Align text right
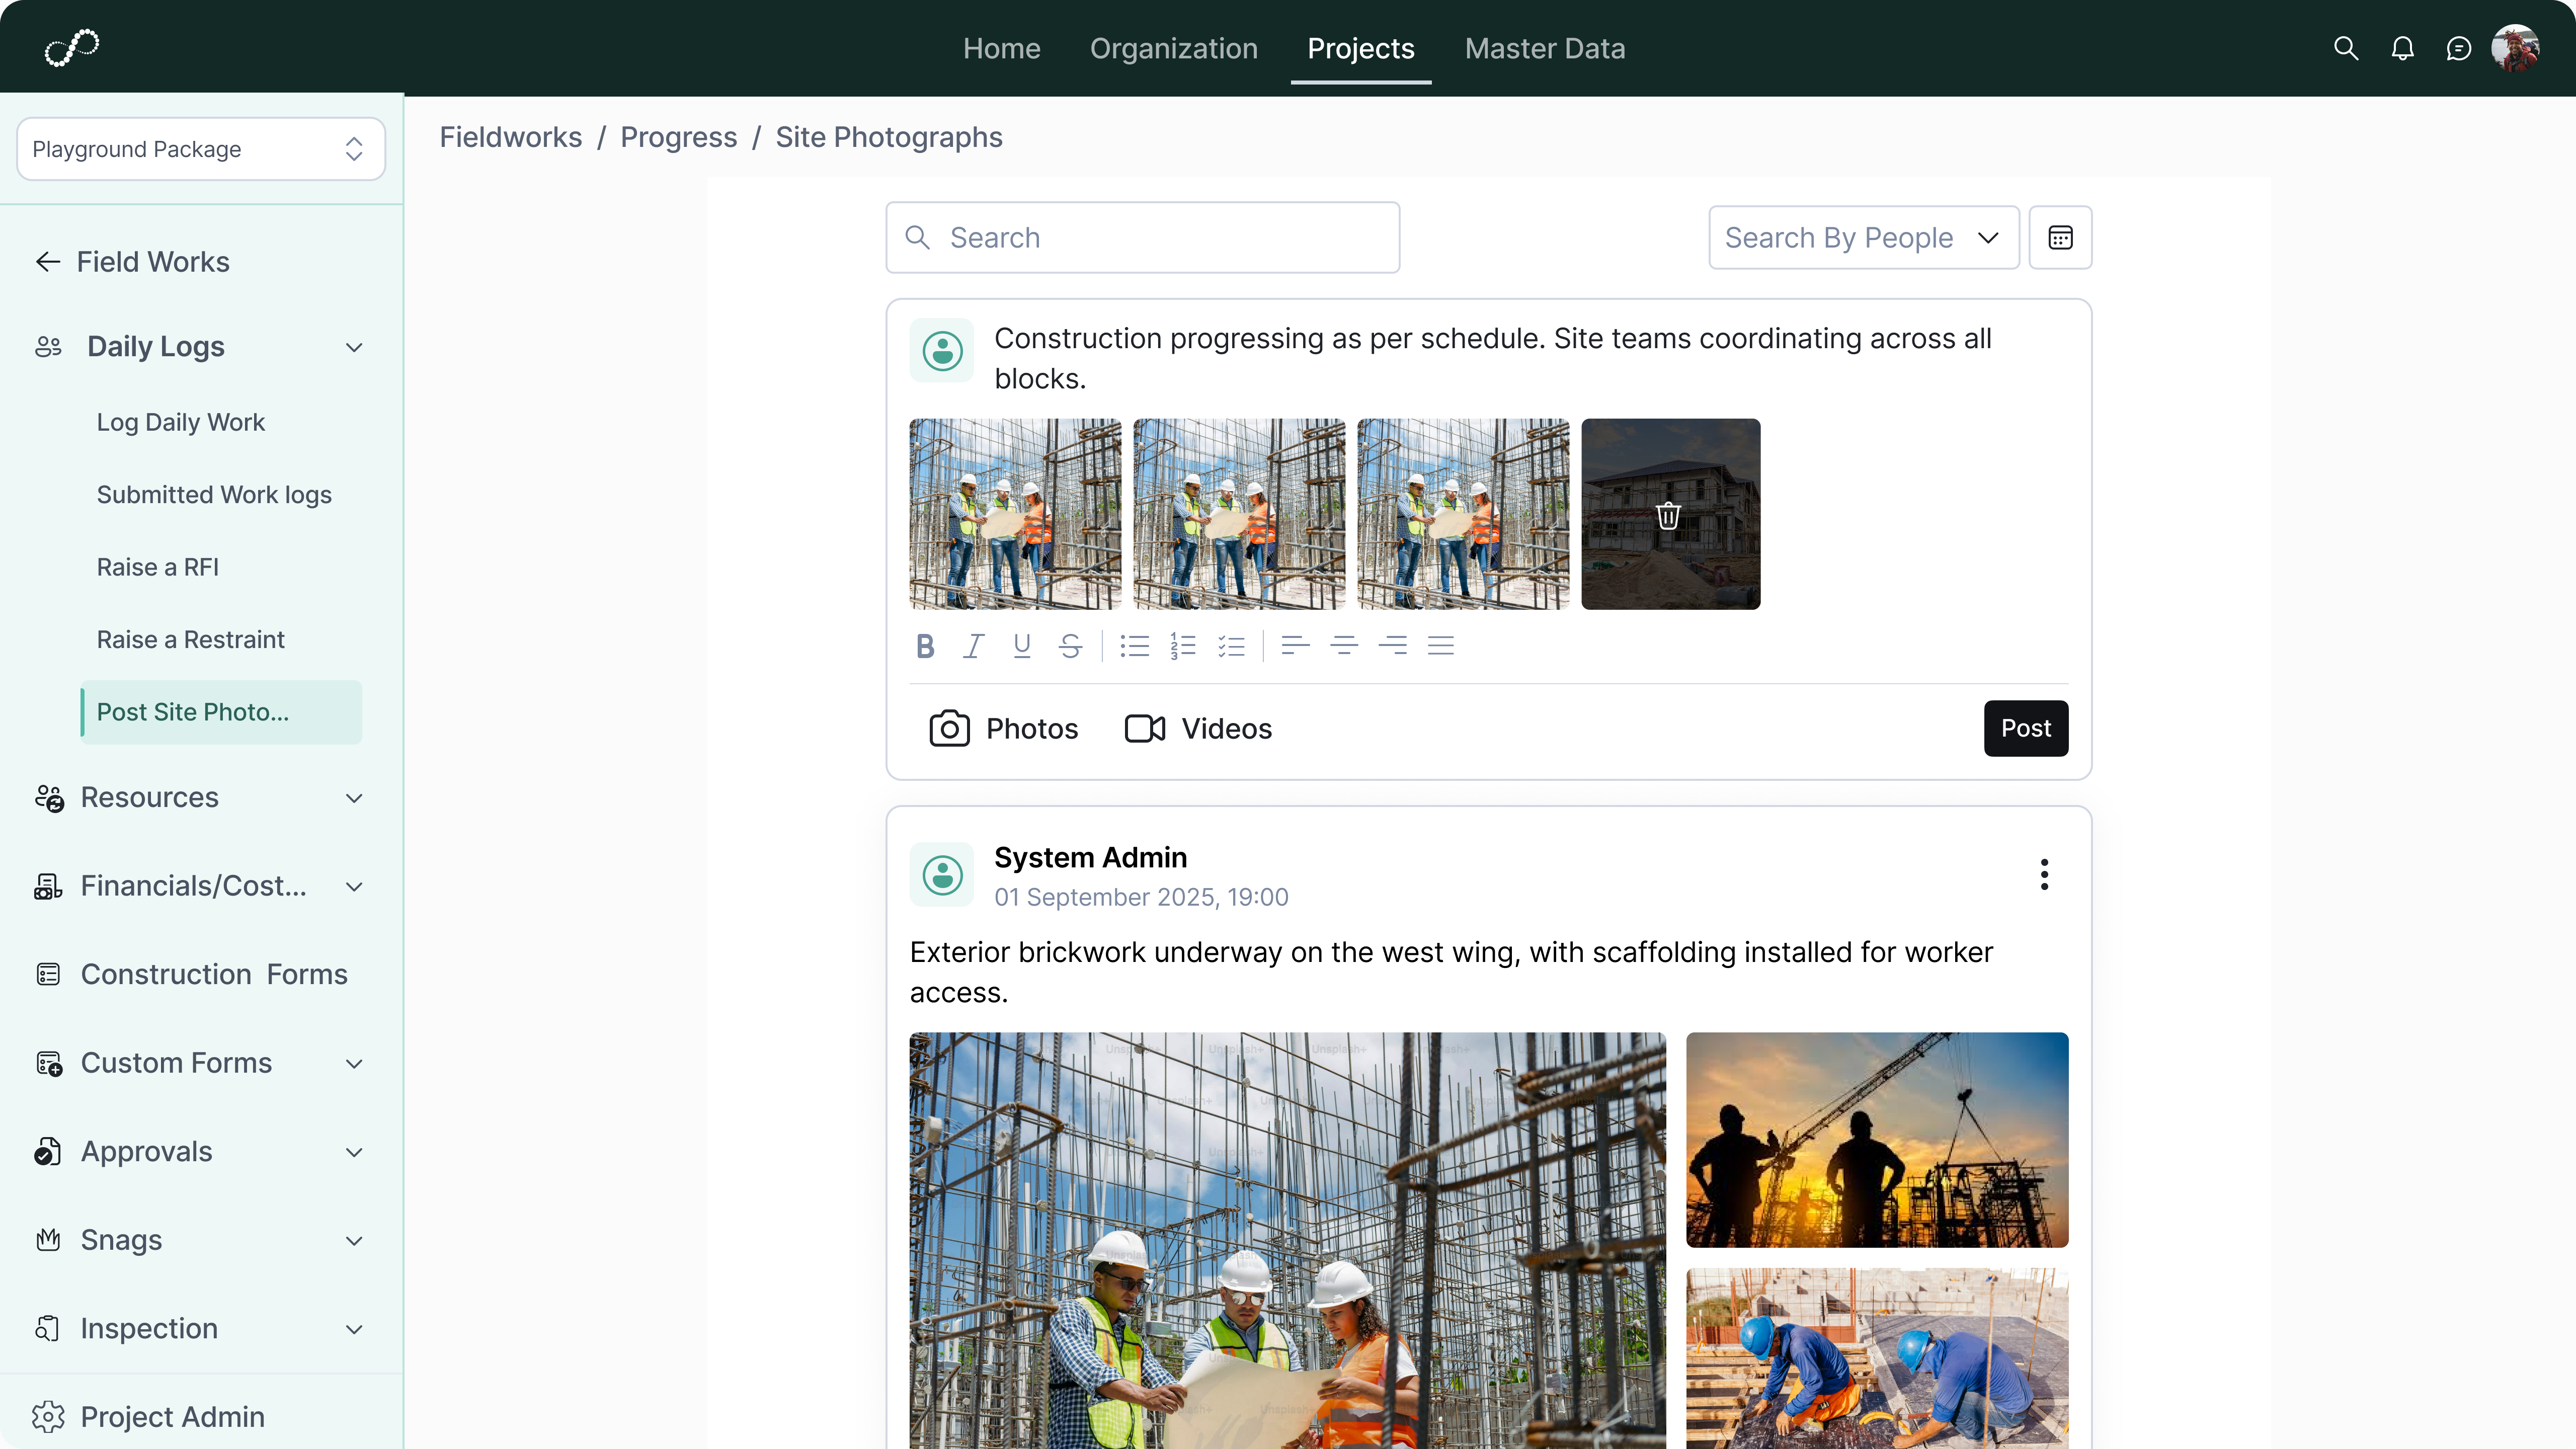The height and width of the screenshot is (1449, 2576). tap(1392, 646)
